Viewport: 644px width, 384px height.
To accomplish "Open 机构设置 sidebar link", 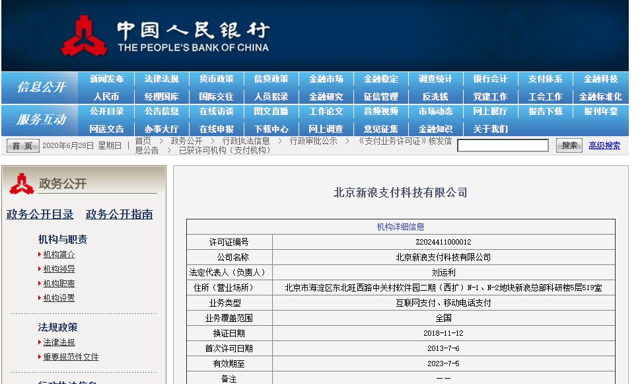I will point(59,298).
